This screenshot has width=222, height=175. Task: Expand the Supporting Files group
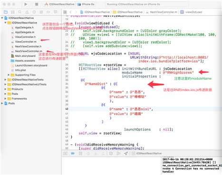click(9, 75)
